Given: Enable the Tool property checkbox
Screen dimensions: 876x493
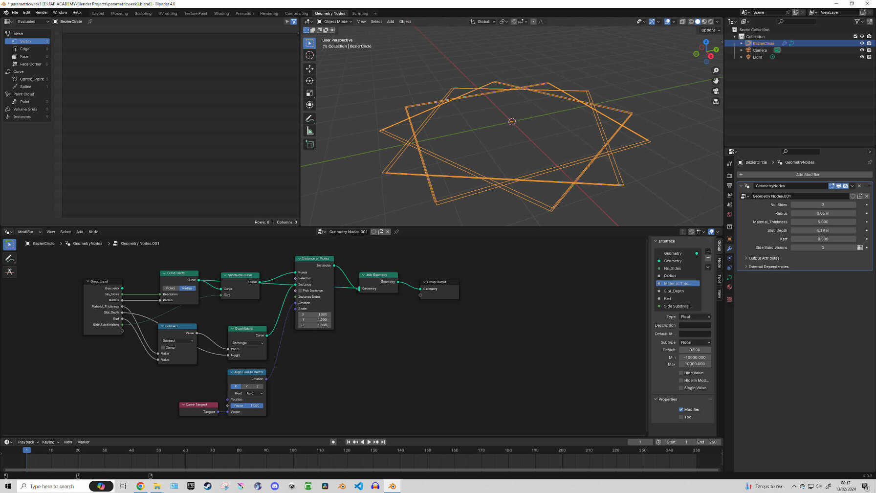Looking at the screenshot, I should tap(681, 417).
